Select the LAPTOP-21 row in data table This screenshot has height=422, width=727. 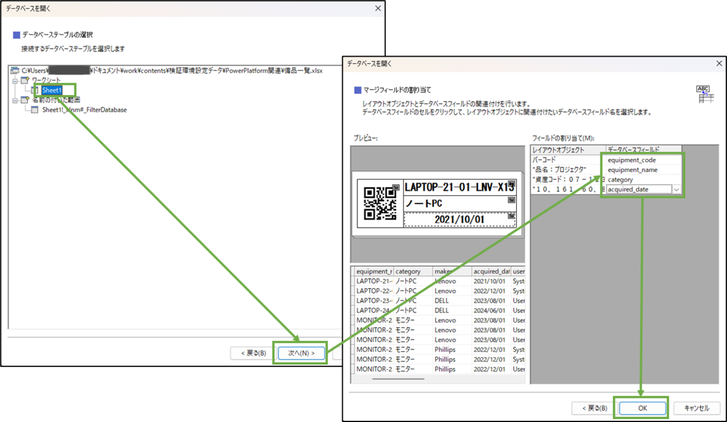click(439, 281)
